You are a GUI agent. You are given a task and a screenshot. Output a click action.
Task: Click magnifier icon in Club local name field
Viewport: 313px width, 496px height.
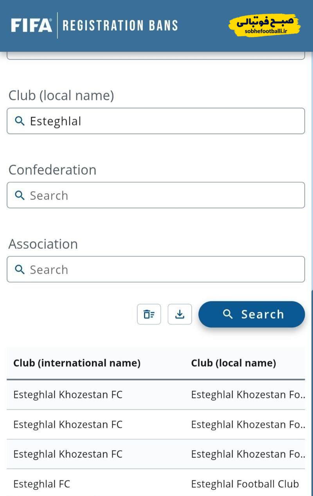pyautogui.click(x=20, y=121)
